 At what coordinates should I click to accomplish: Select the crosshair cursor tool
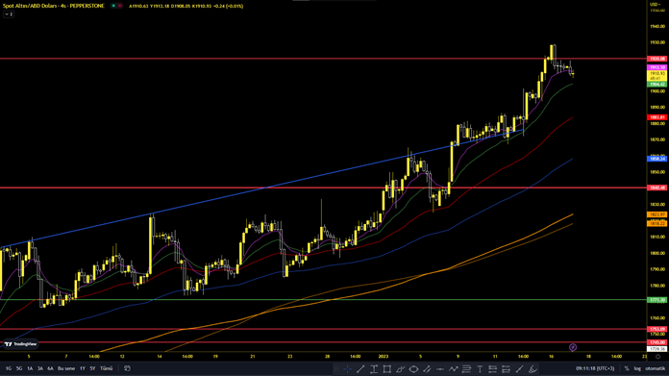[348, 368]
